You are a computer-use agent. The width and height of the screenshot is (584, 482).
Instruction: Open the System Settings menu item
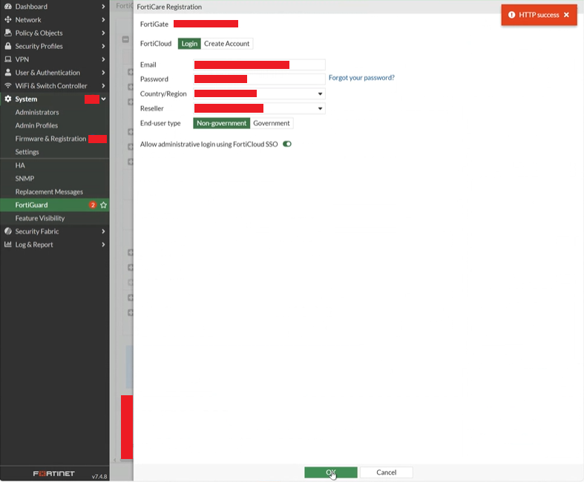coord(55,152)
